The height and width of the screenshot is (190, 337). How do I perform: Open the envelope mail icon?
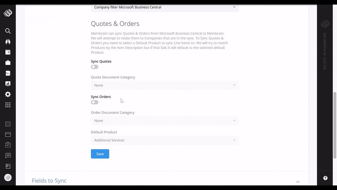click(x=8, y=124)
